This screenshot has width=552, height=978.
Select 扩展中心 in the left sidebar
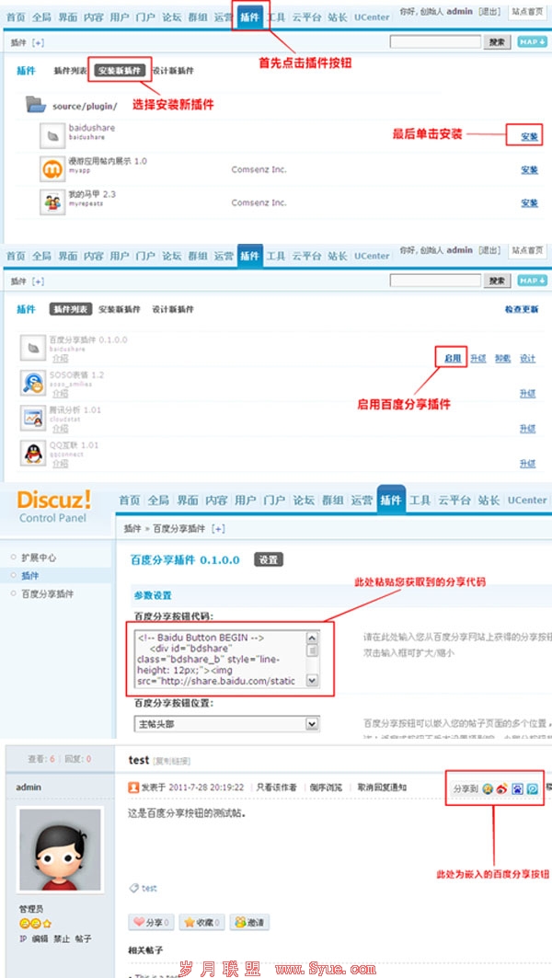tap(40, 558)
